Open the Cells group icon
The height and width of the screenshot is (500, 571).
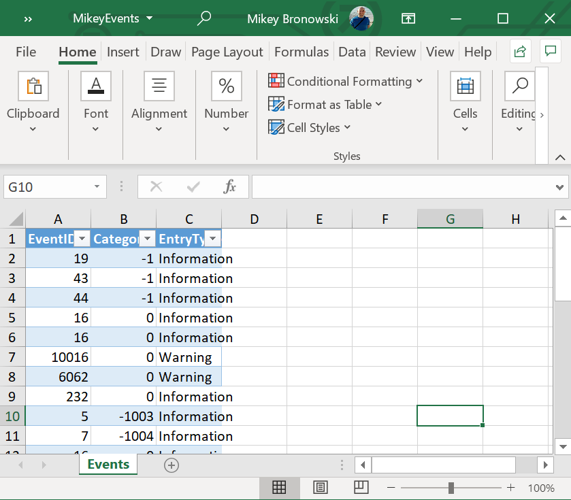click(x=465, y=87)
